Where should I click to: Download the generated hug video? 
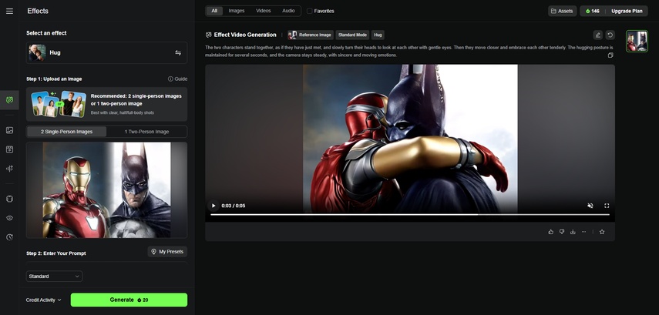coord(573,231)
